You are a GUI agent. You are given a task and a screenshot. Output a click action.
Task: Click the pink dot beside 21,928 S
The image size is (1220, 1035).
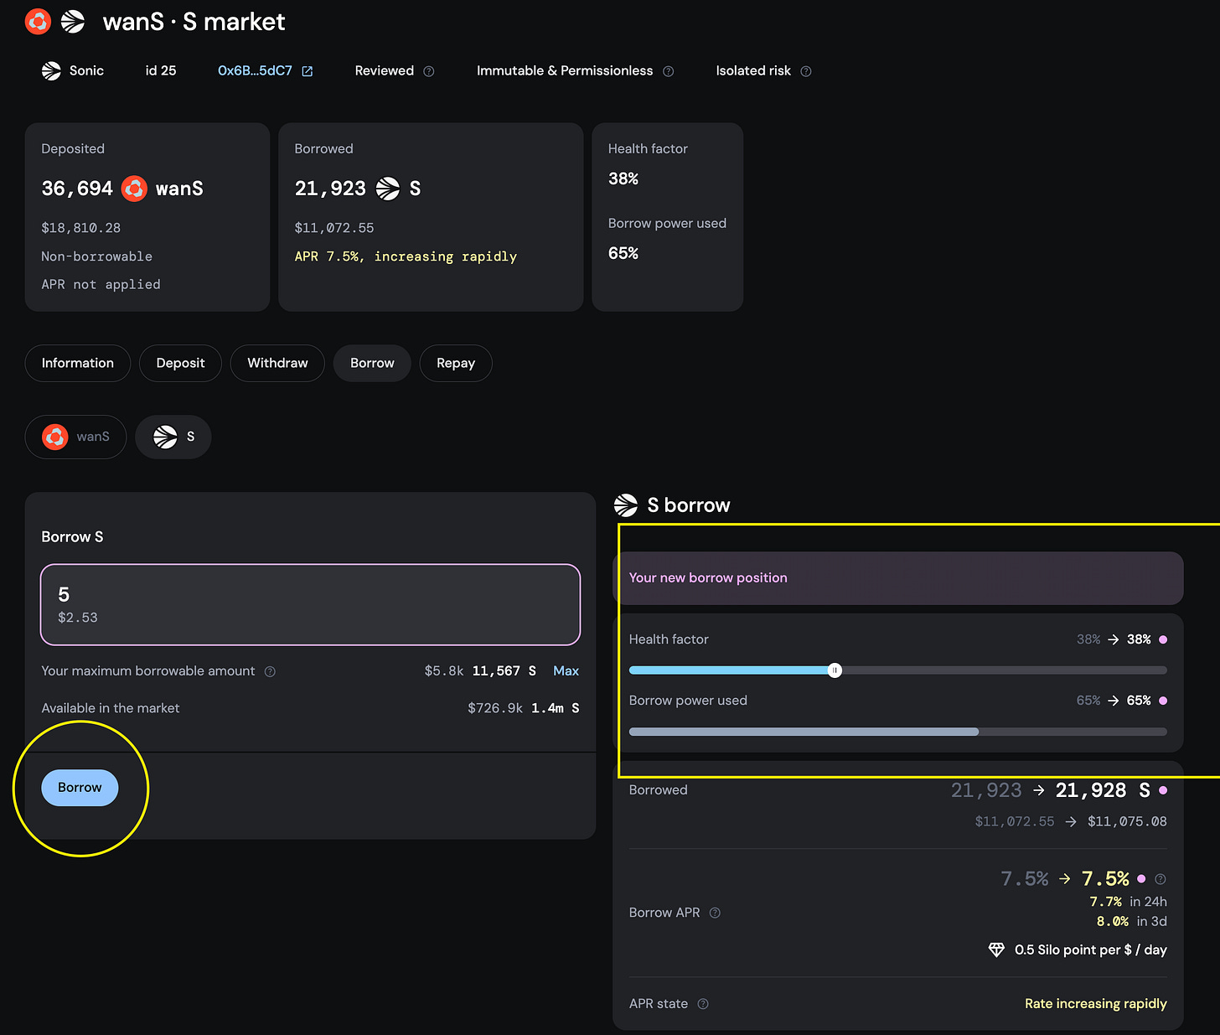click(x=1163, y=790)
